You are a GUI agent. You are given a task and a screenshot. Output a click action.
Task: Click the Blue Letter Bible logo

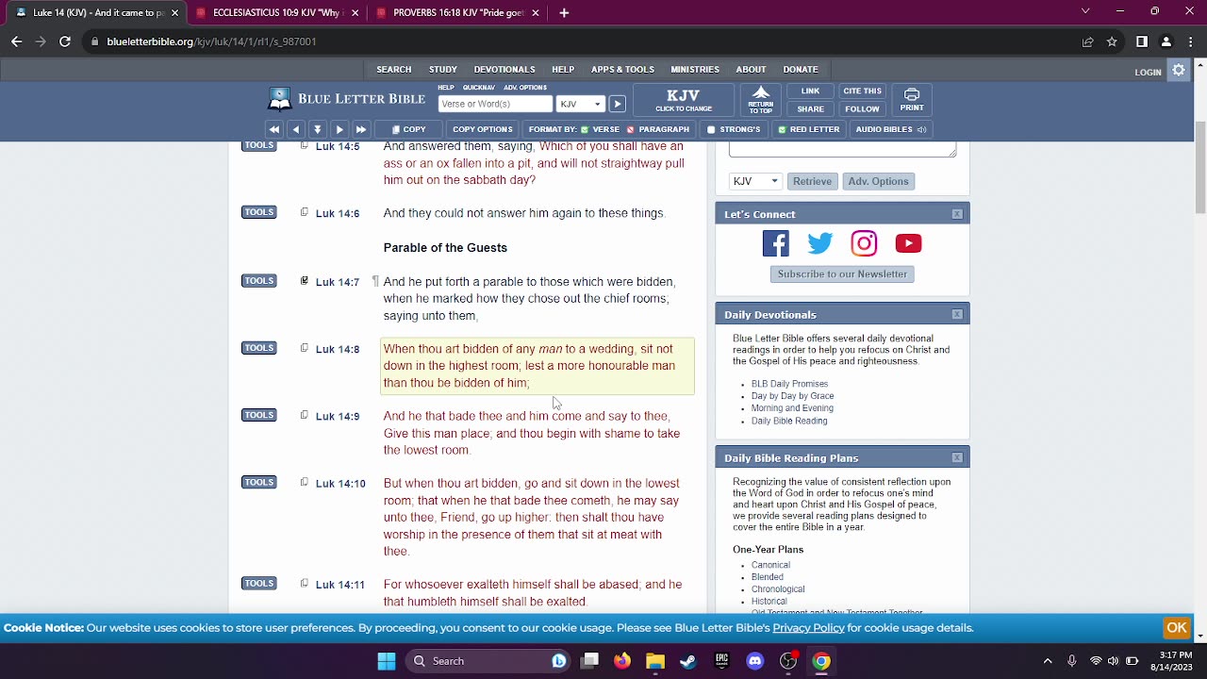tap(347, 99)
